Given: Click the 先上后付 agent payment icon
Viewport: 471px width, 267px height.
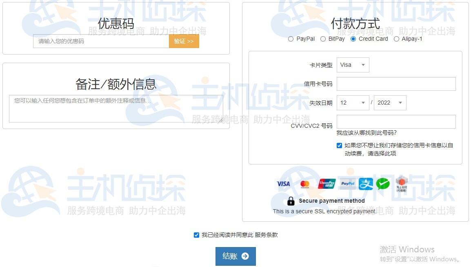Looking at the screenshot, I should click(x=401, y=184).
